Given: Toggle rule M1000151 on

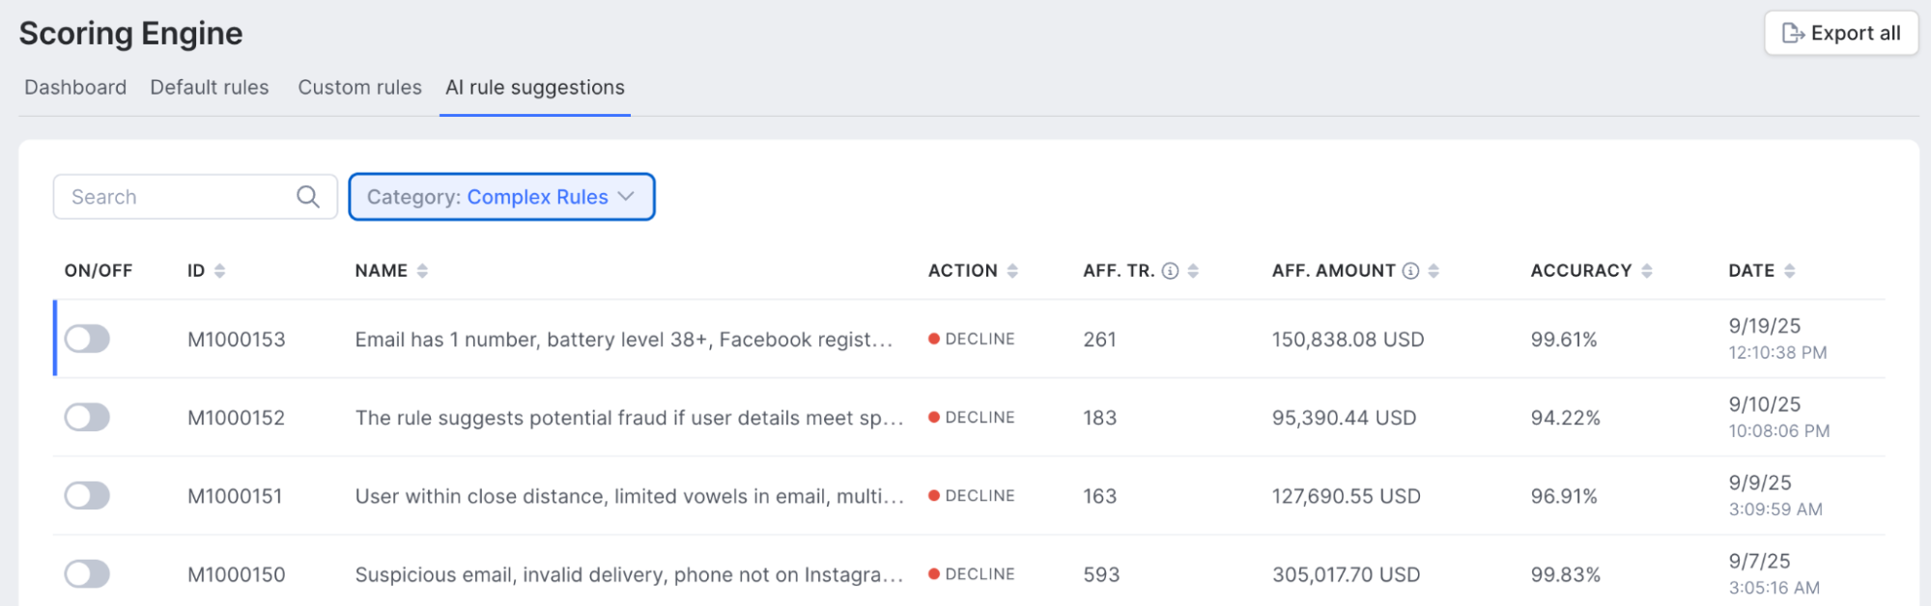Looking at the screenshot, I should click(x=87, y=496).
